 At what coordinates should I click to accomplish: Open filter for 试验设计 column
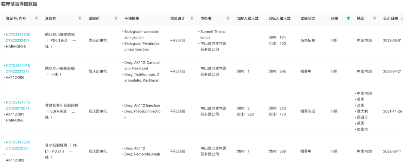point(192,18)
